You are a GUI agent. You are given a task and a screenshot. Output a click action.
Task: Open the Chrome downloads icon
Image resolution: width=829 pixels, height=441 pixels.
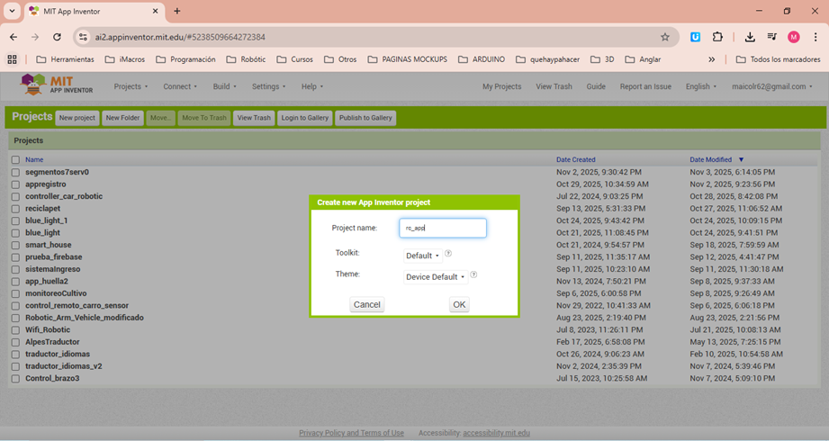pos(750,37)
